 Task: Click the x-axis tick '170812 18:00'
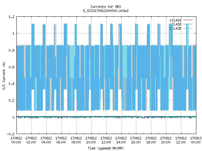click(151, 140)
